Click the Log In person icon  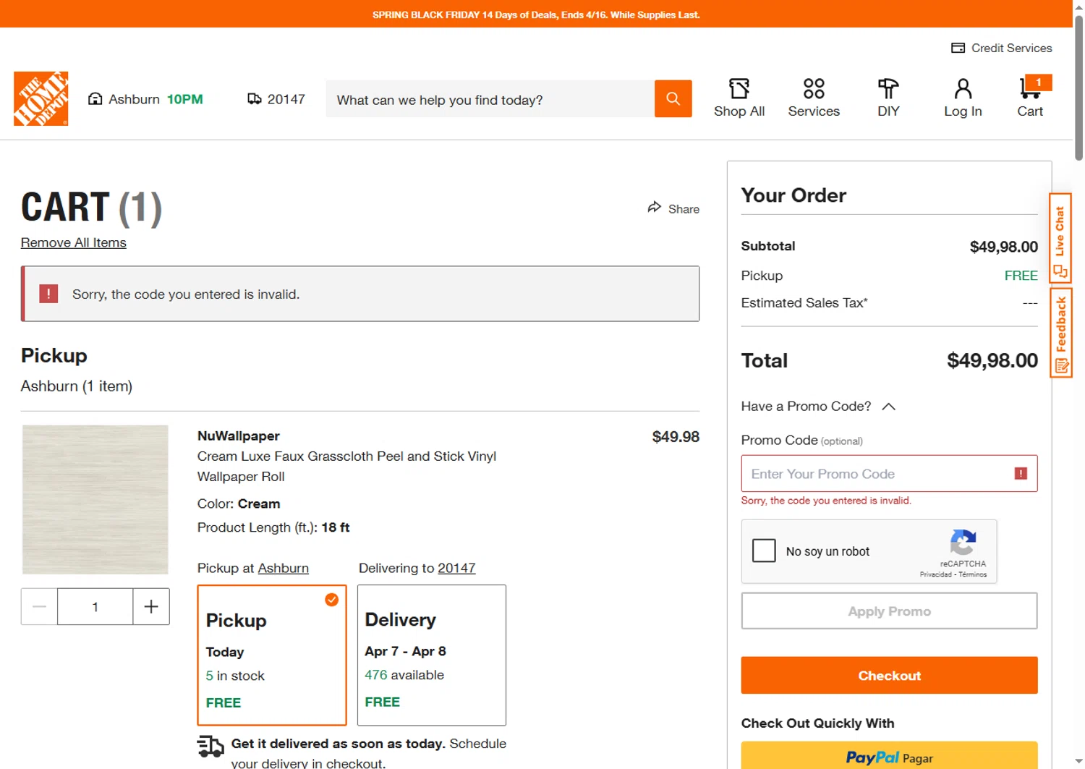[x=963, y=88]
